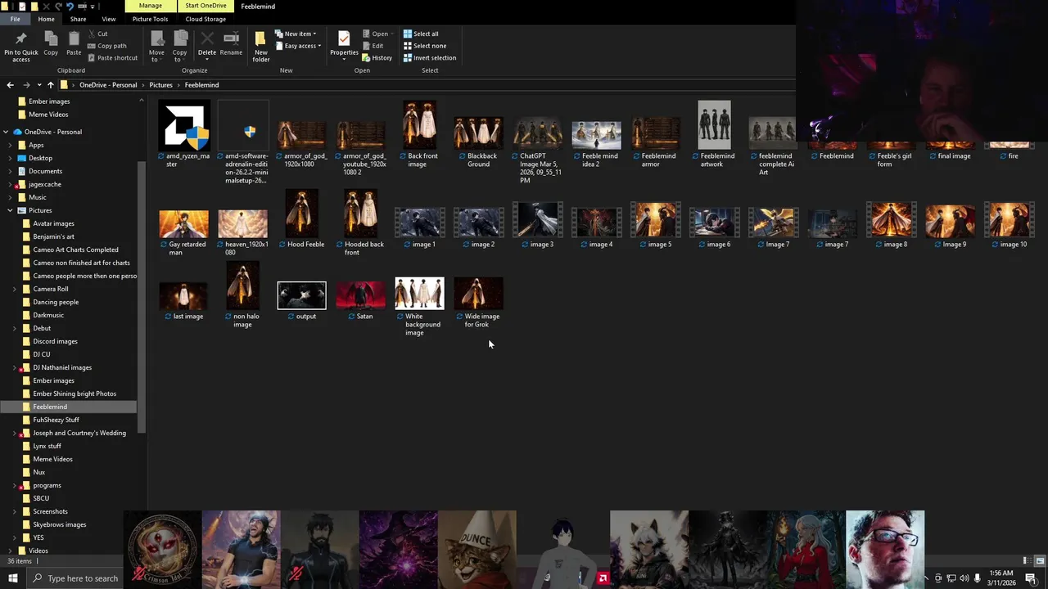
Task: Click the Start OneDrive contextual tab
Action: [x=206, y=7]
